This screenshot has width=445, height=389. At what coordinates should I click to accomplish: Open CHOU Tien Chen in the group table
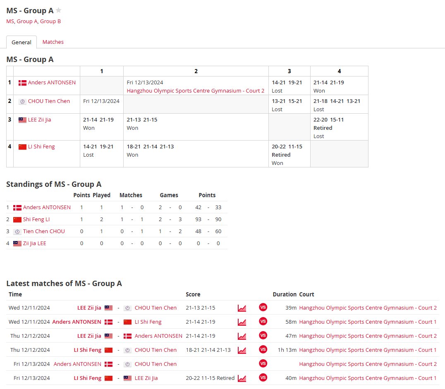(49, 101)
